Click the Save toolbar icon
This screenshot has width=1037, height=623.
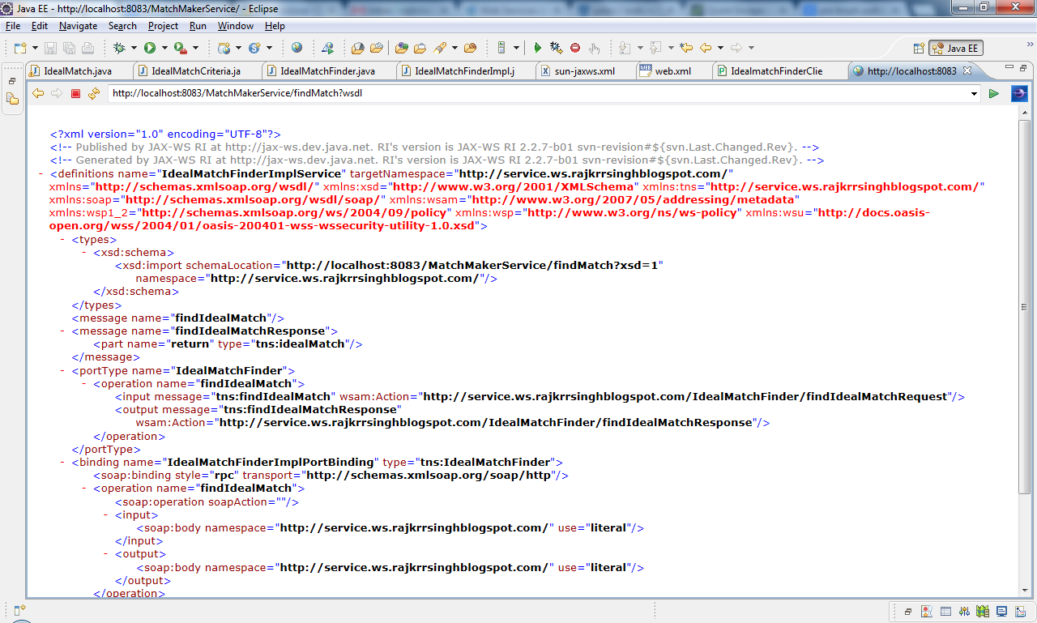click(50, 48)
